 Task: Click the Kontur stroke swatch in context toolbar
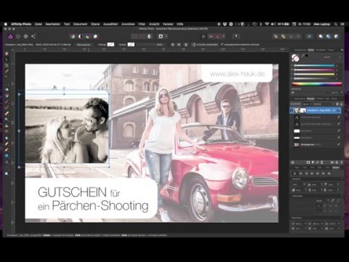131,44
